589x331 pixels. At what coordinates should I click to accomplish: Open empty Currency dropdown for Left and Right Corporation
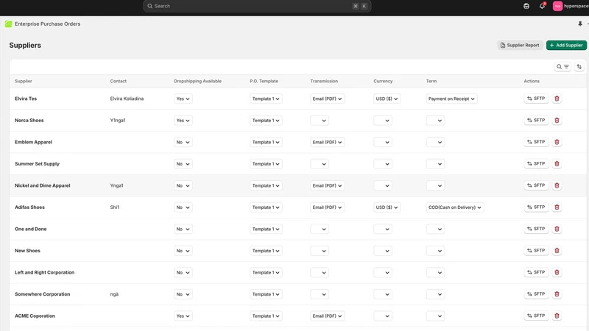click(x=382, y=272)
